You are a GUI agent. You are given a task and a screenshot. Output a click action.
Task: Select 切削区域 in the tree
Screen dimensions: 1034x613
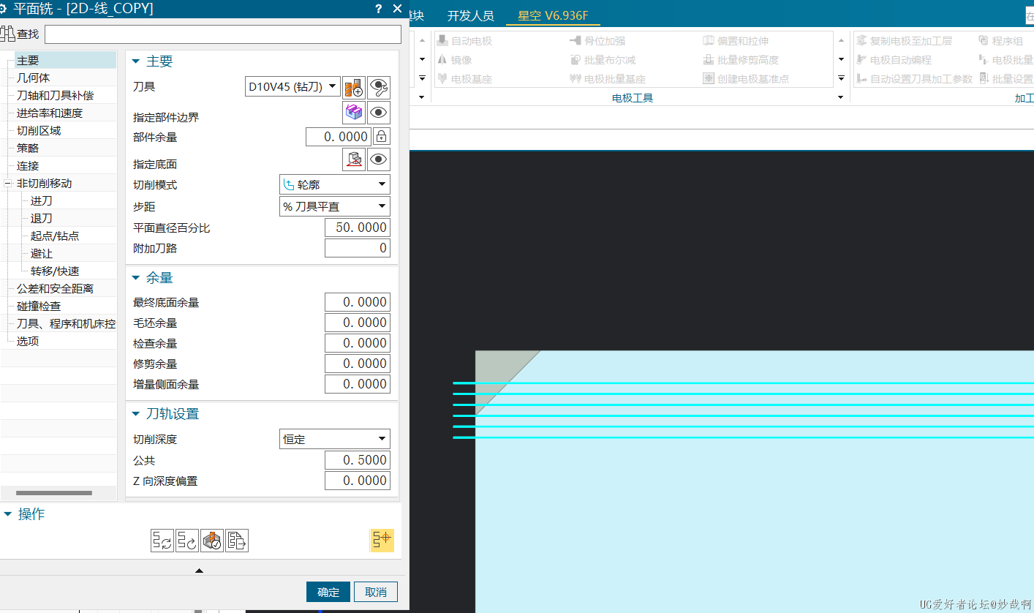click(39, 130)
